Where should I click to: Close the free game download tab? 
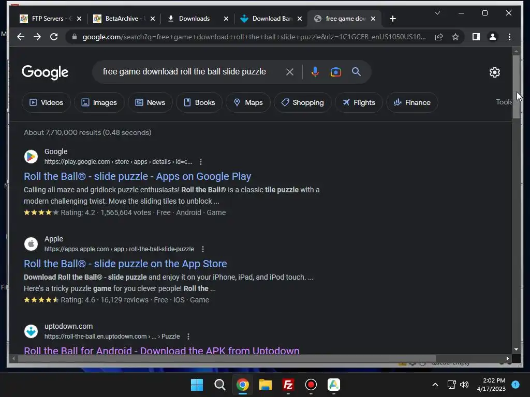tap(373, 19)
